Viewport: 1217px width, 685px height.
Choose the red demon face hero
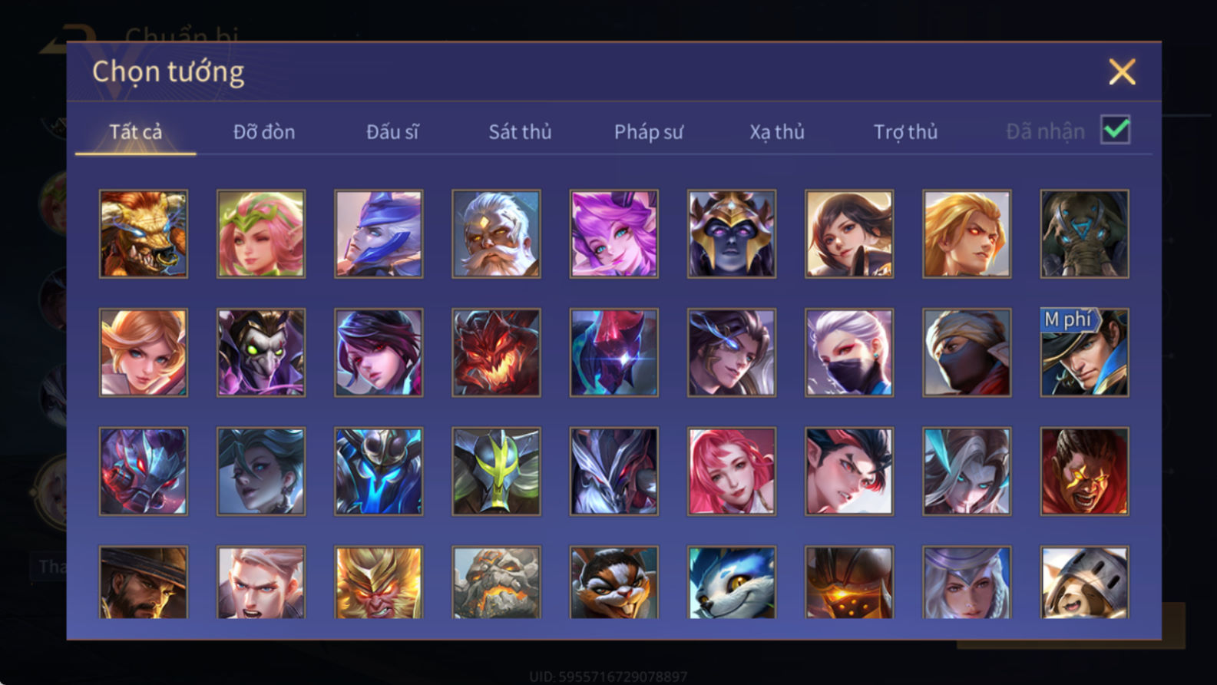[496, 352]
